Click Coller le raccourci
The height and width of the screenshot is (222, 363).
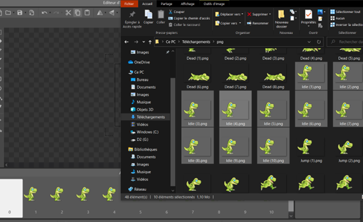(x=185, y=25)
